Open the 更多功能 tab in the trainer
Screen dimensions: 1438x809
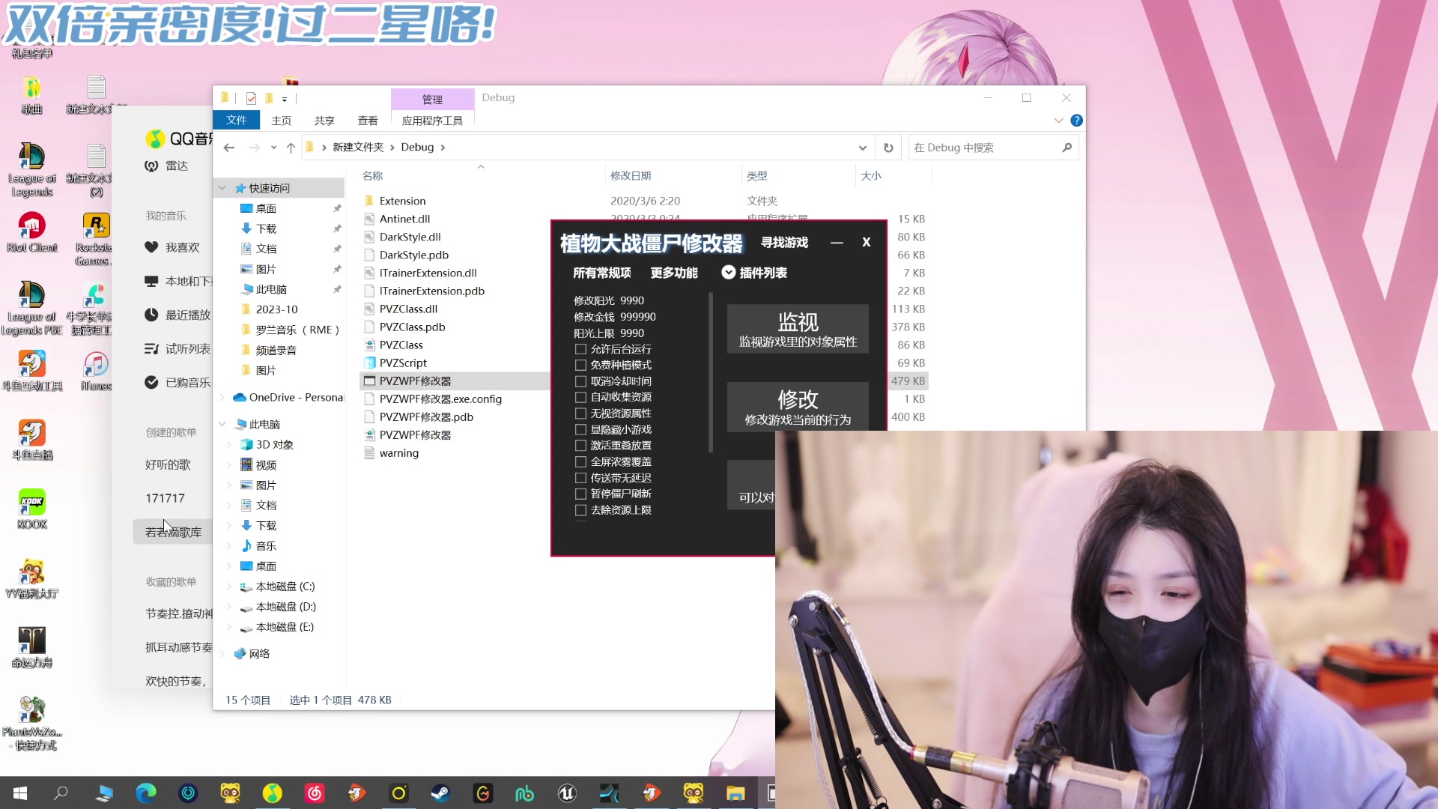pos(674,273)
